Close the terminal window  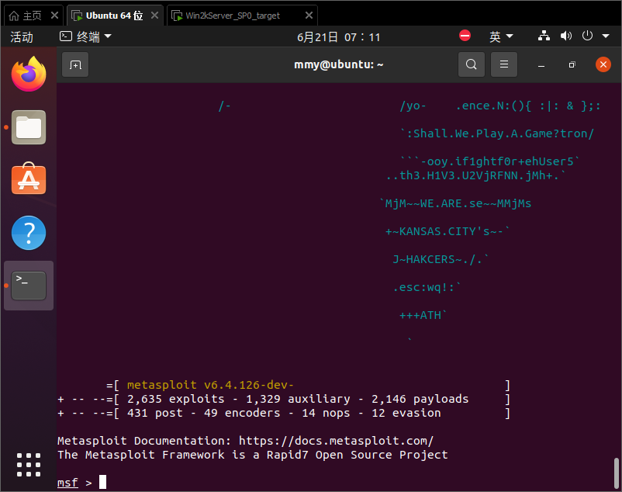click(x=603, y=64)
